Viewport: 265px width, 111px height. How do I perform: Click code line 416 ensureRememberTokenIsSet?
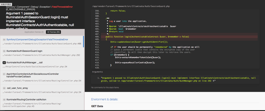point(138,57)
